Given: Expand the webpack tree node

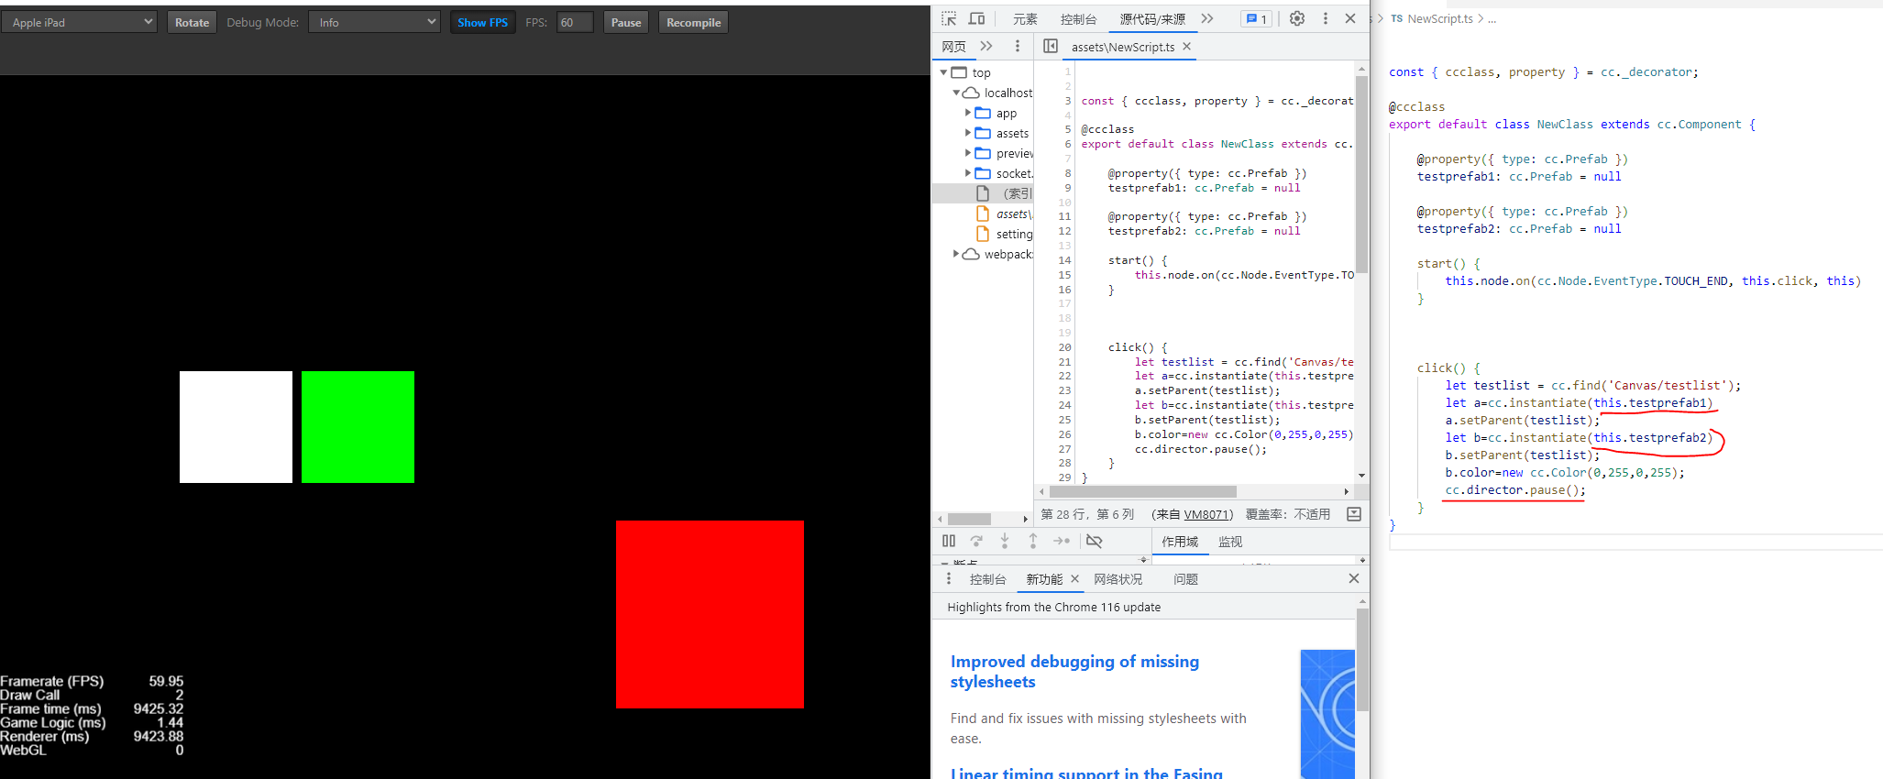Looking at the screenshot, I should pos(956,254).
